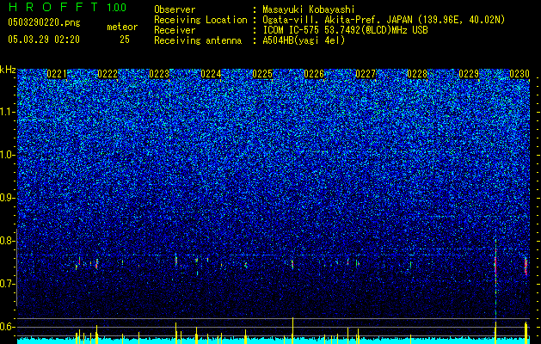Click the 'Receiving antenna' field label
This screenshot has height=344, width=541.
[x=198, y=40]
